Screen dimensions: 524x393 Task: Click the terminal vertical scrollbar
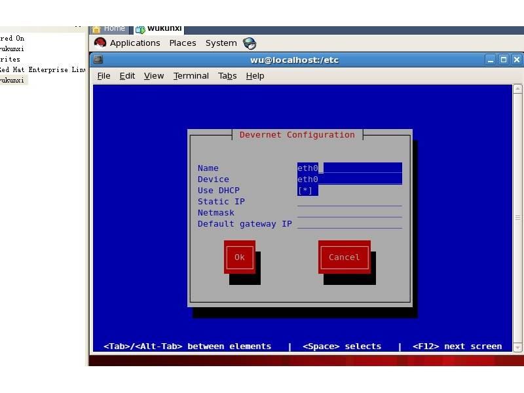click(517, 216)
